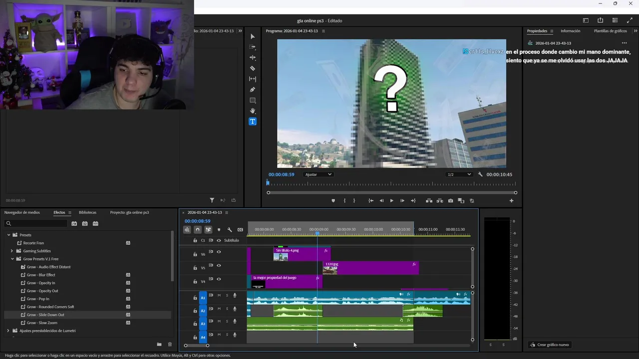
Task: Hide the V6 track output
Action: click(219, 252)
